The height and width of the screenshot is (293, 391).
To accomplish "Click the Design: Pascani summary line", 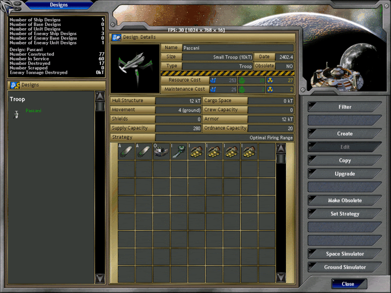I will (x=26, y=50).
